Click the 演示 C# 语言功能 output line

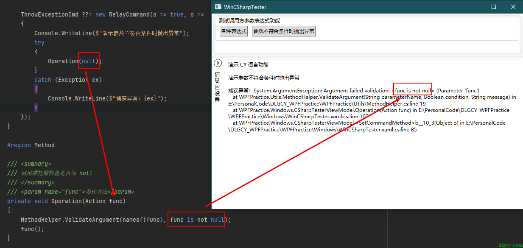pyautogui.click(x=248, y=65)
